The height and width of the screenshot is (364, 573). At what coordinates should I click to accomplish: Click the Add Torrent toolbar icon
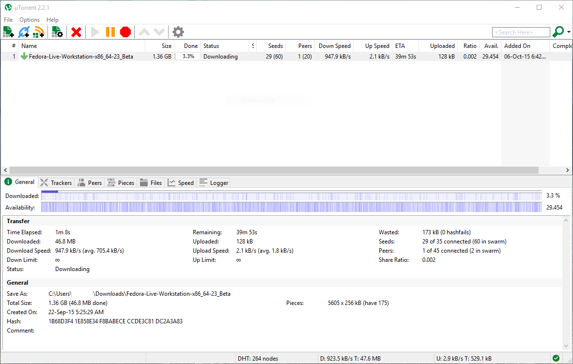(8, 32)
